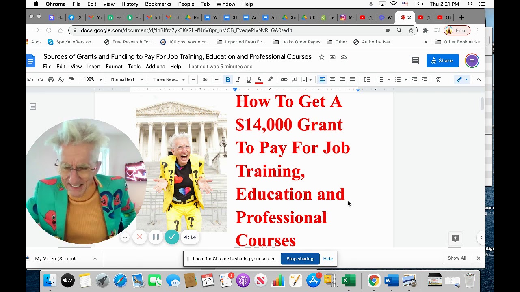Click the font size field showing 36
This screenshot has height=292, width=520.
pos(205,79)
